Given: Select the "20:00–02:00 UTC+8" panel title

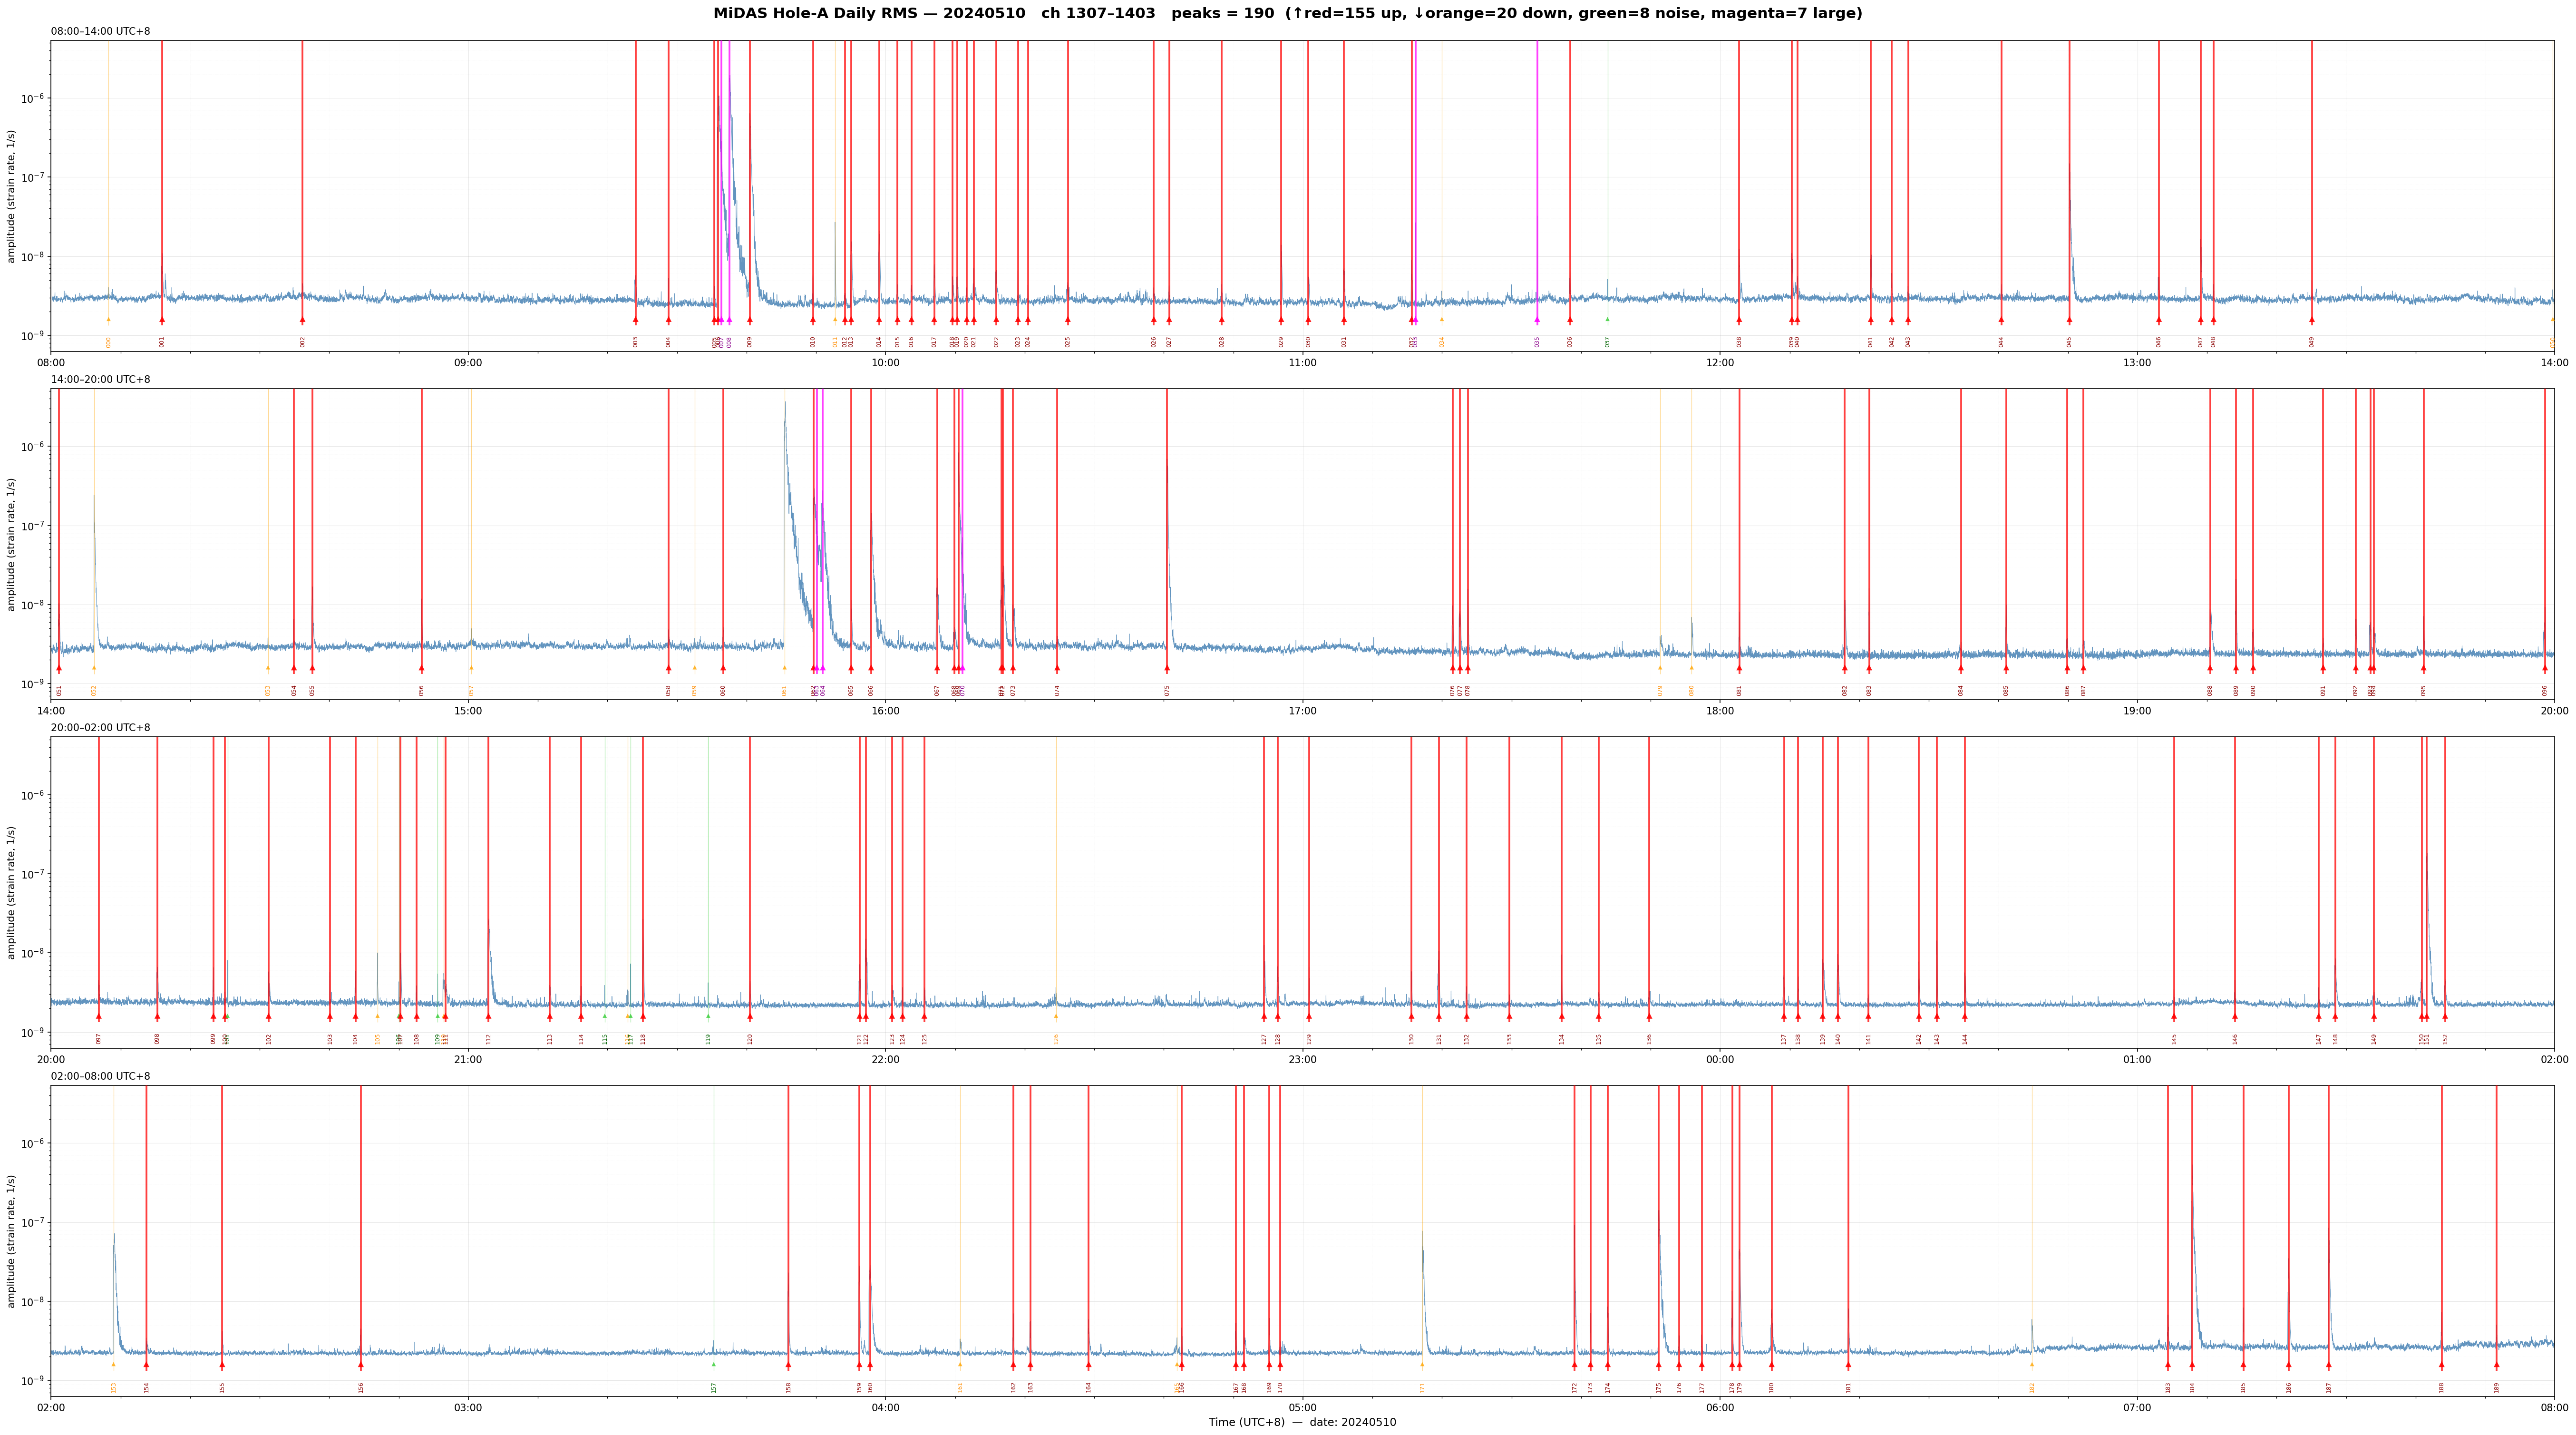Looking at the screenshot, I should pos(101,728).
